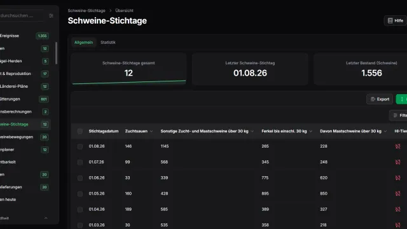Select the row checkbox for 01.06.26
The width and height of the screenshot is (407, 229).
click(80, 178)
